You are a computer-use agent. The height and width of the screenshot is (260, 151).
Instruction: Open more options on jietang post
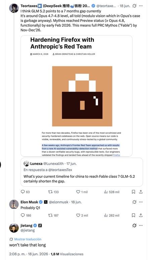(141, 226)
